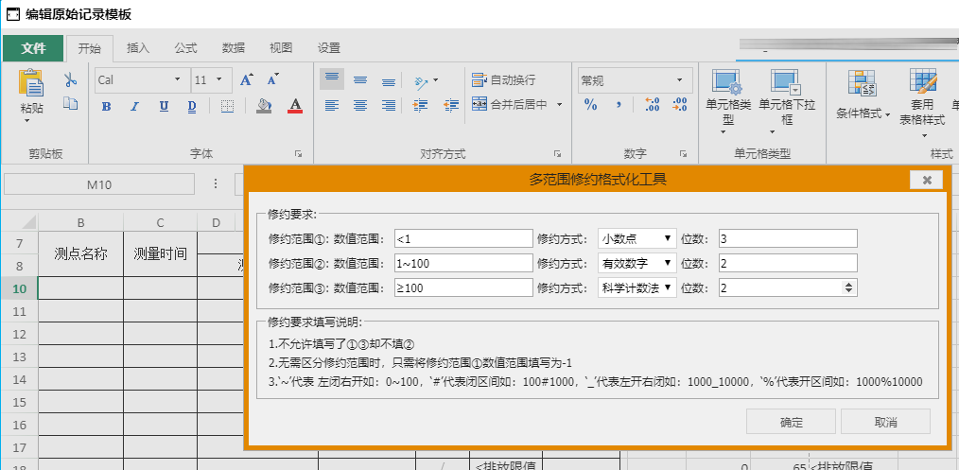This screenshot has height=470, width=959.
Task: Adjust the digits spinner for range ③
Action: pyautogui.click(x=847, y=287)
